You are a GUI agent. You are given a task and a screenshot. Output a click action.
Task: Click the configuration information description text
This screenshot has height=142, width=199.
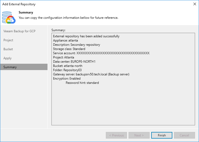68,18
